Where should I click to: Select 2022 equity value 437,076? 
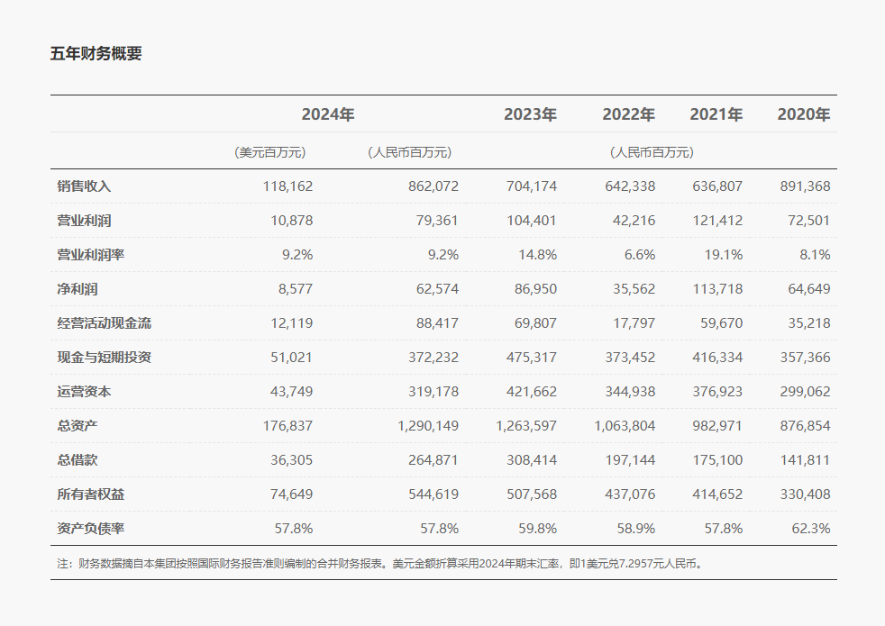pos(630,494)
